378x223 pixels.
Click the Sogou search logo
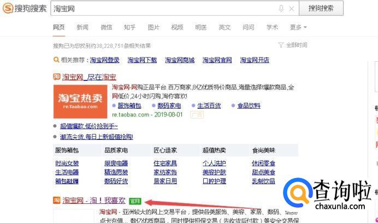pyautogui.click(x=25, y=8)
